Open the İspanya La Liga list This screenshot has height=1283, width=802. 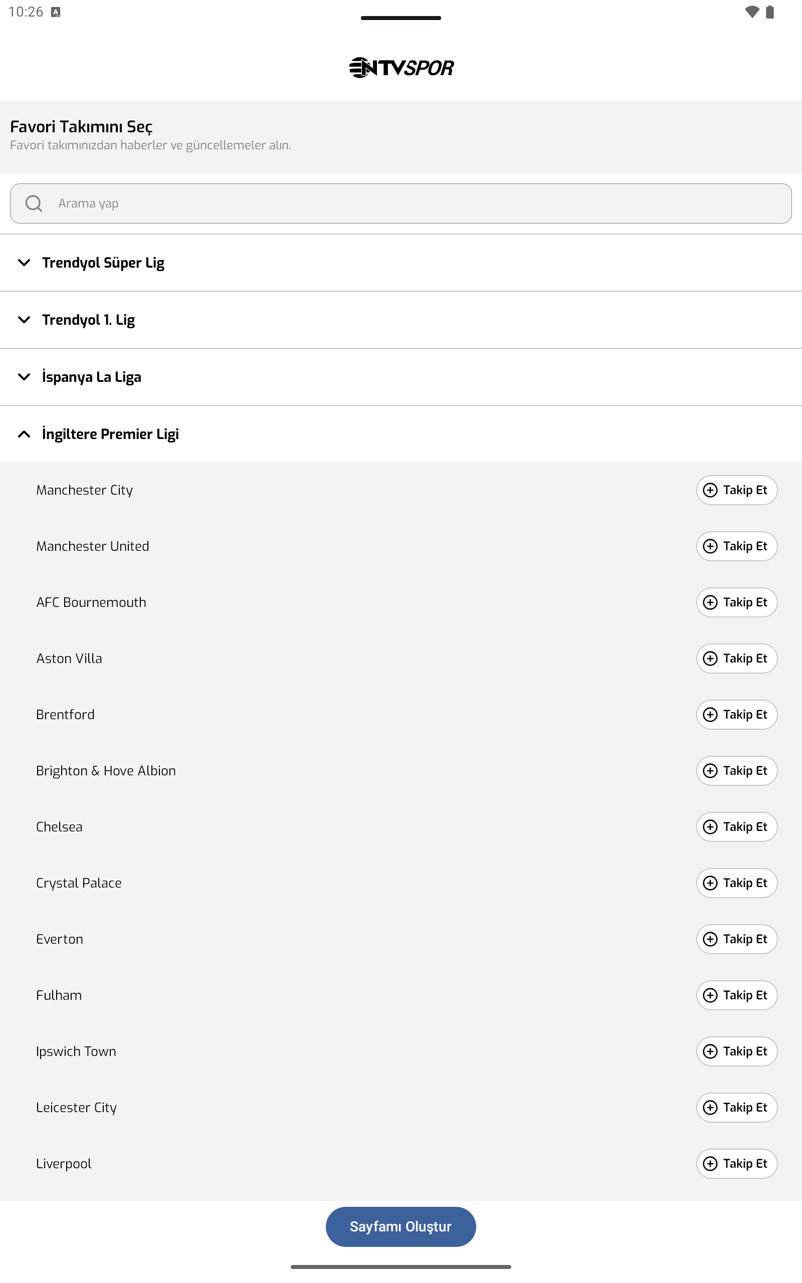[401, 377]
